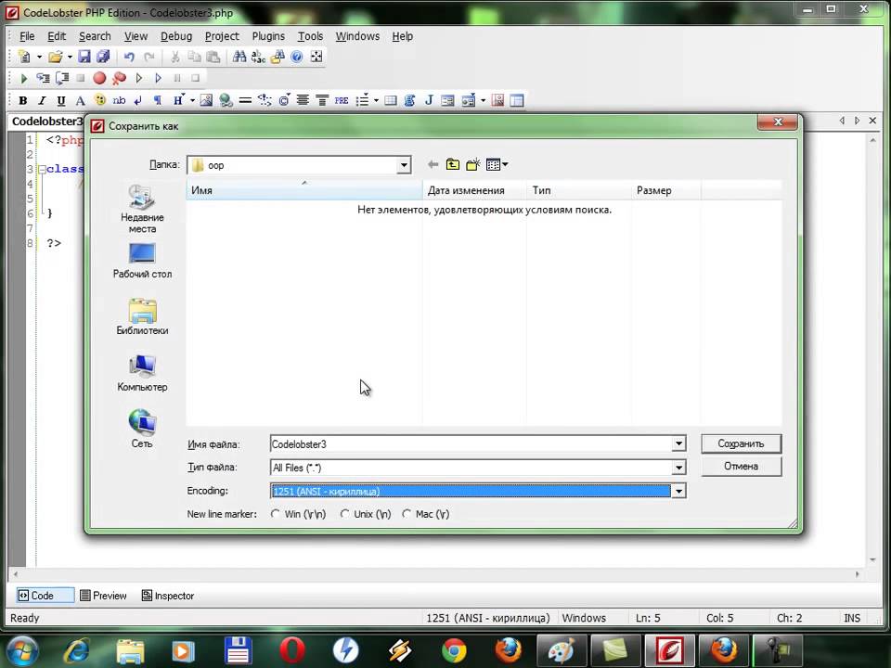The image size is (891, 668).
Task: Open the File menu
Action: pyautogui.click(x=27, y=36)
